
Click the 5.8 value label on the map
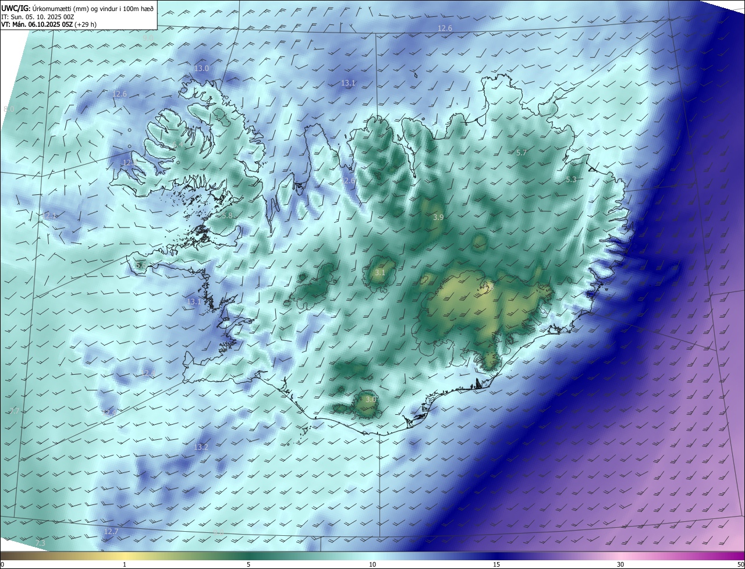tap(227, 215)
